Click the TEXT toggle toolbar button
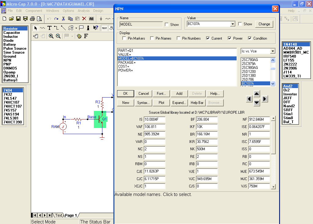 point(105,28)
